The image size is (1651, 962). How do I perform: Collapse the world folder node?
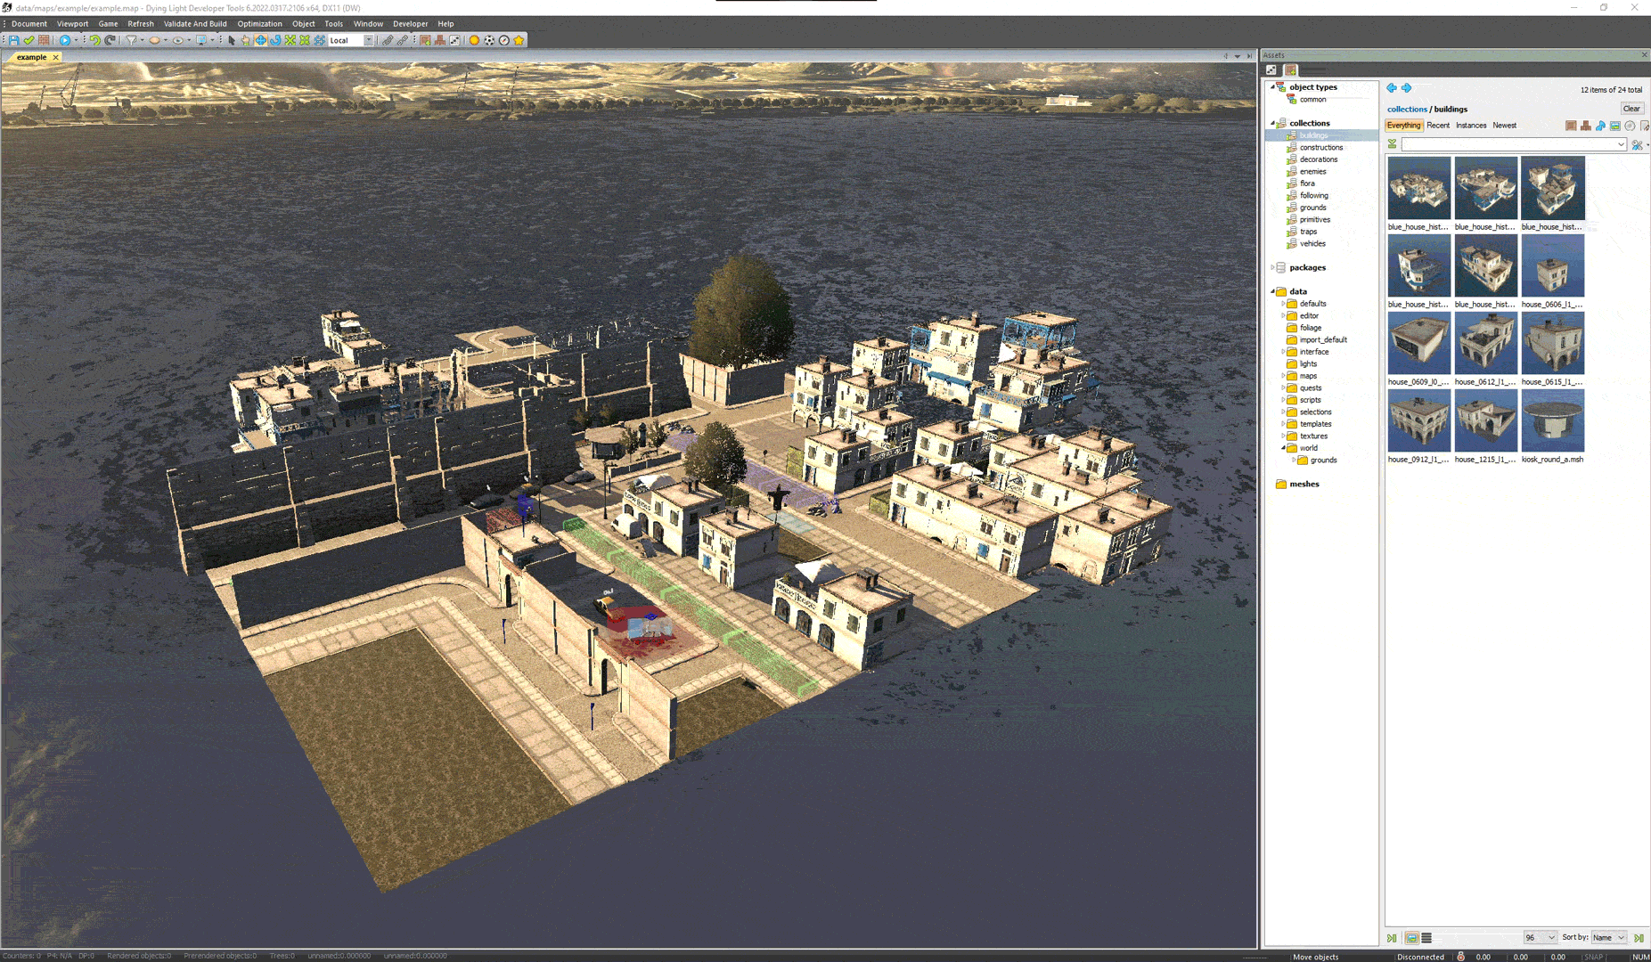[1283, 448]
